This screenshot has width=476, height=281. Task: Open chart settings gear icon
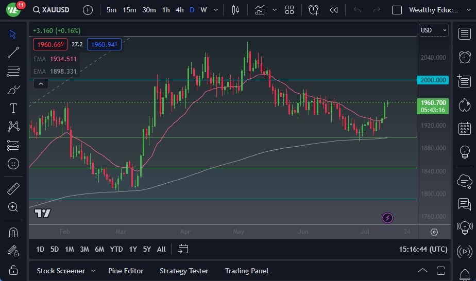point(434,232)
